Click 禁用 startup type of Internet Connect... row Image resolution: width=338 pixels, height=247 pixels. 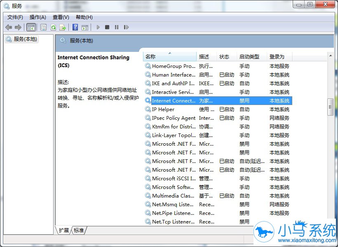click(x=244, y=100)
